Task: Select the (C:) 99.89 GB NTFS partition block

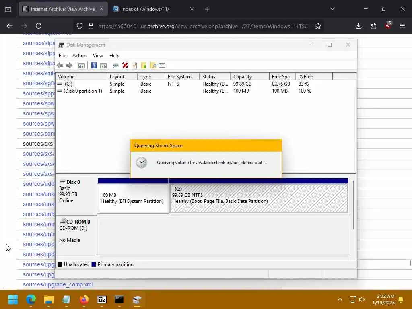Action: click(x=259, y=198)
